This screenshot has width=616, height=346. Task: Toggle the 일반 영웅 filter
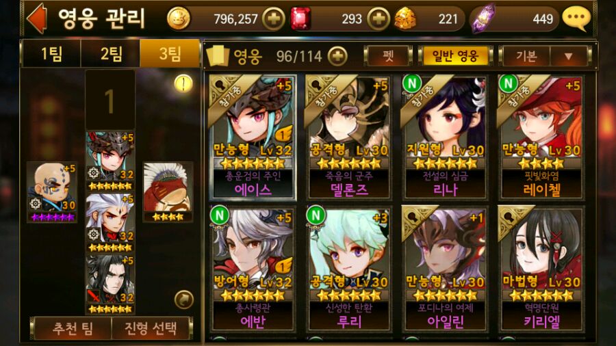pos(455,56)
